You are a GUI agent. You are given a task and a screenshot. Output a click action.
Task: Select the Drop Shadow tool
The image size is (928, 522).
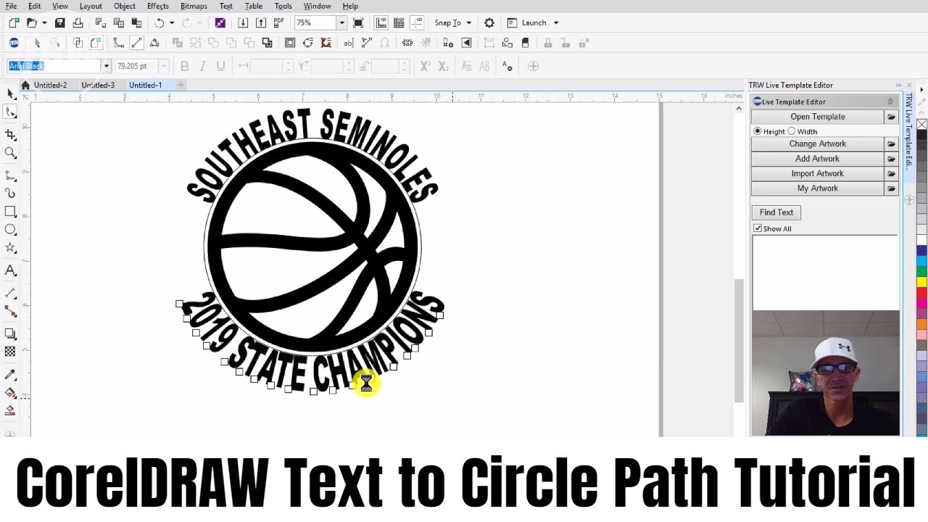(x=10, y=333)
